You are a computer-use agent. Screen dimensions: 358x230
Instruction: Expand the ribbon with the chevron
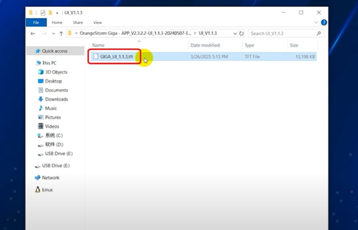point(316,22)
